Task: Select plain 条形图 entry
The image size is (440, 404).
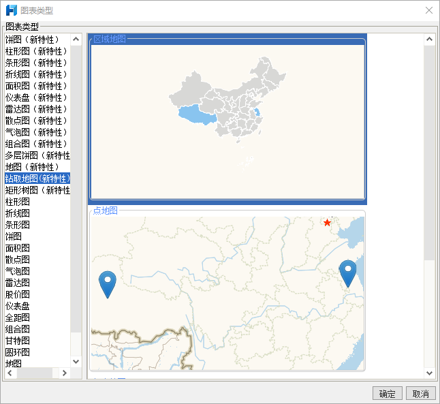Action: click(37, 225)
